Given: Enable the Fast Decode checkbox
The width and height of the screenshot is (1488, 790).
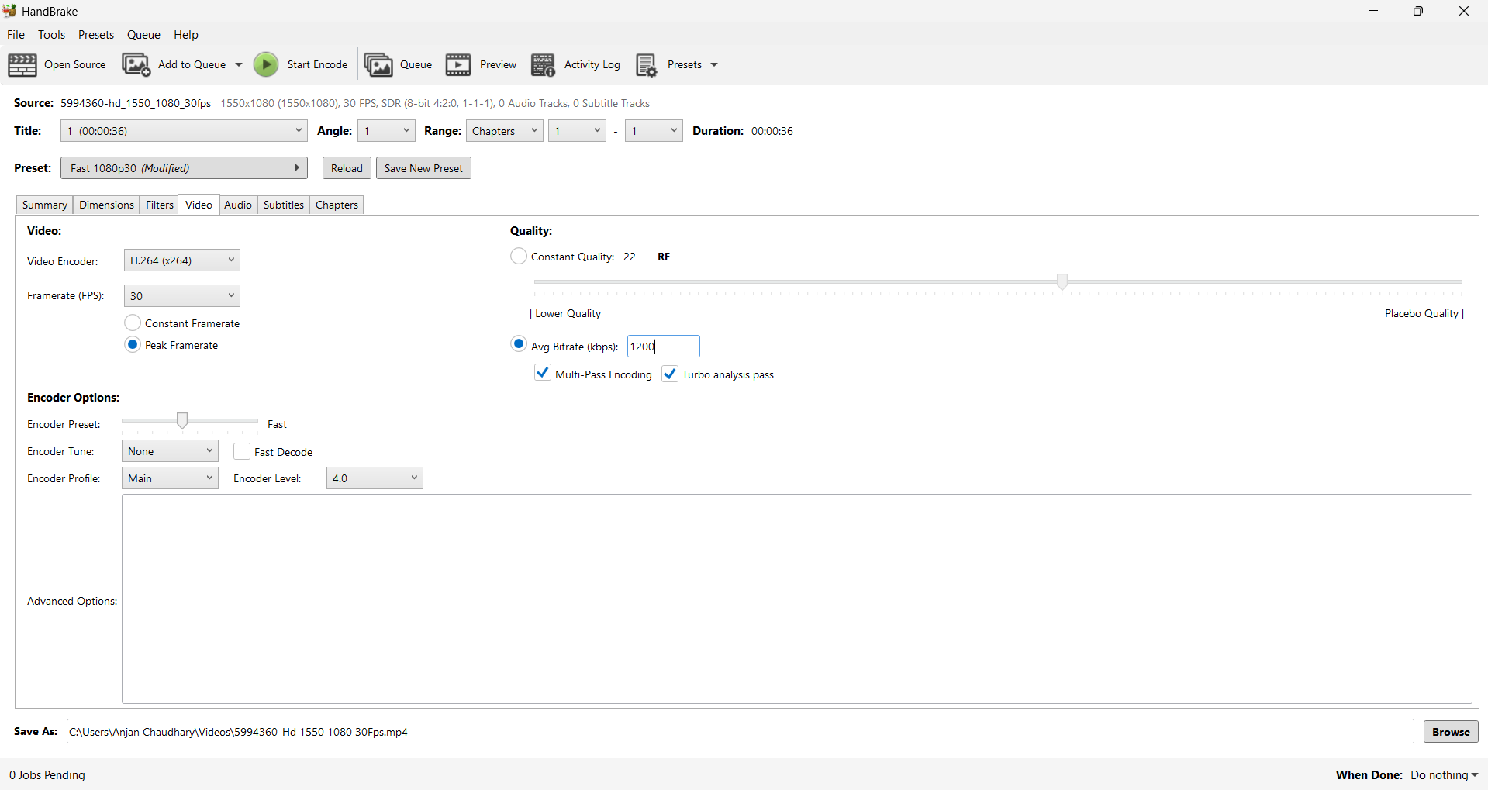Looking at the screenshot, I should point(242,451).
